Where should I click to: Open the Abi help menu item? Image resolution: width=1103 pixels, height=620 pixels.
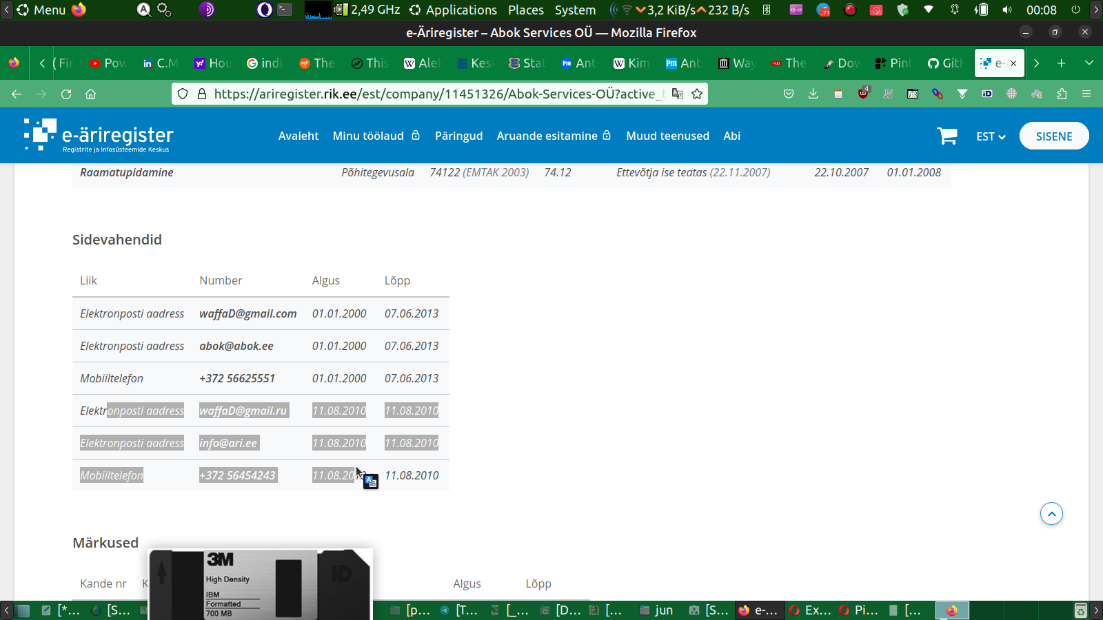(731, 136)
